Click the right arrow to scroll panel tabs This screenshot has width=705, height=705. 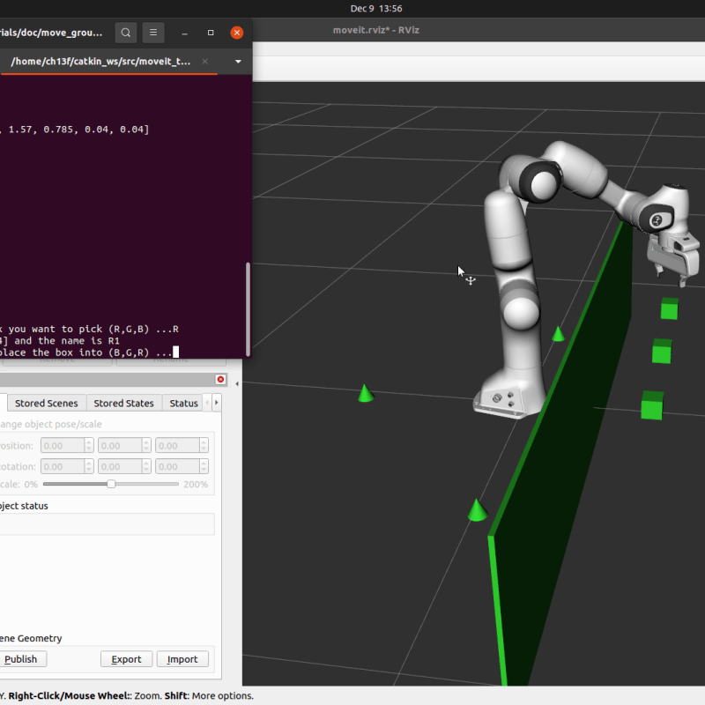point(217,402)
